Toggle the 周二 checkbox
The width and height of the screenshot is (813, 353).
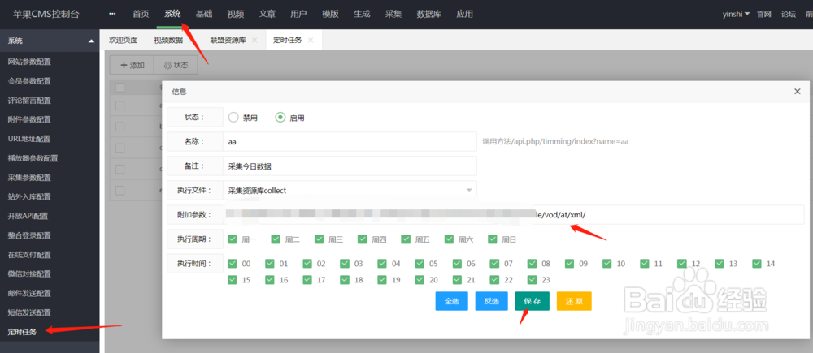coord(276,239)
